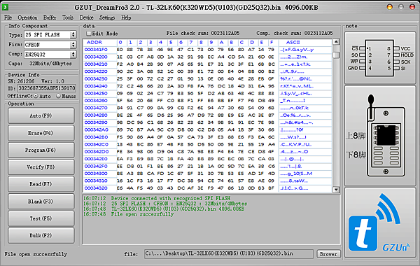The height and width of the screenshot is (266, 420).
Task: Click the Capa: 32Mbits/4Mbytes text
Action: (40, 64)
